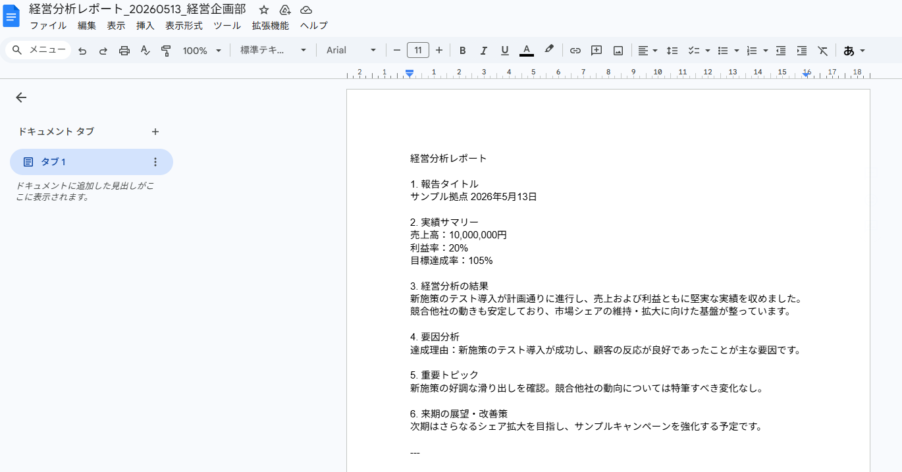Open the paragraph style dropdown
902x472 pixels.
(273, 50)
